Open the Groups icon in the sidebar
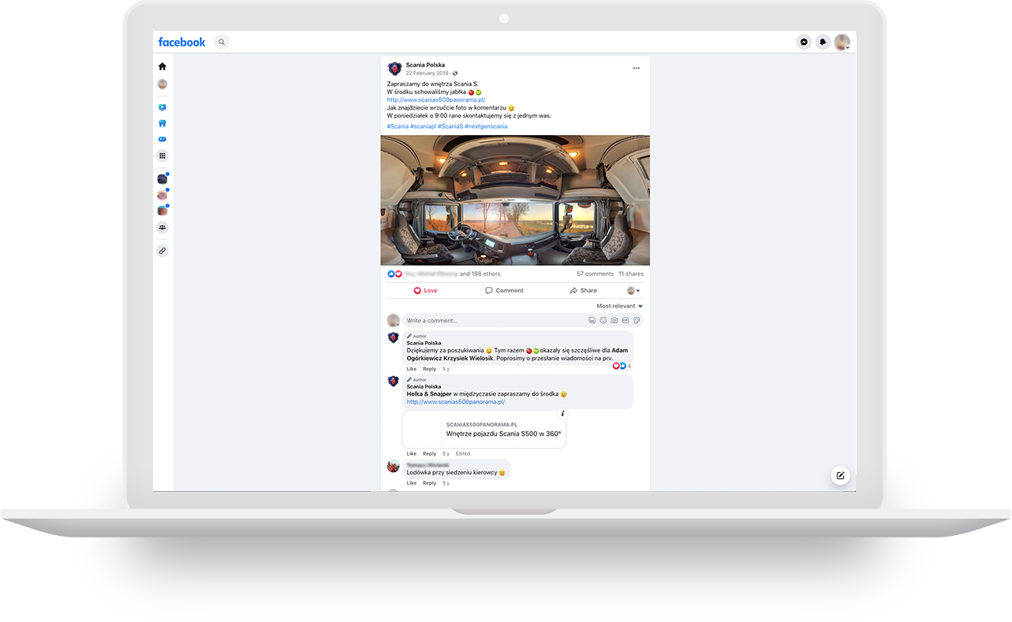1012x622 pixels. pos(162,227)
